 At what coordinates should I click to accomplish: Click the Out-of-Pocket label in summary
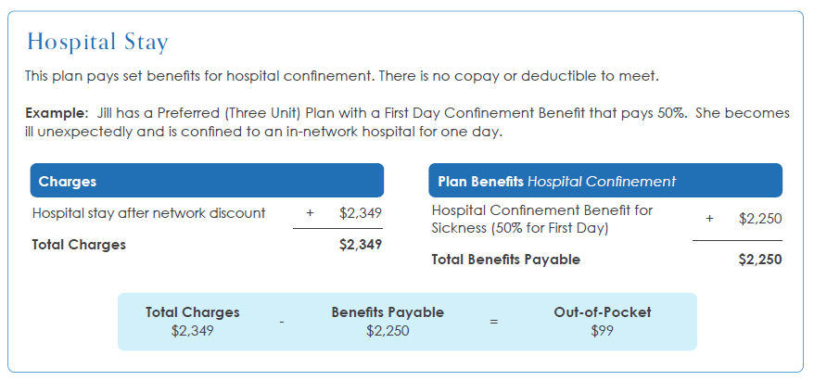(603, 312)
